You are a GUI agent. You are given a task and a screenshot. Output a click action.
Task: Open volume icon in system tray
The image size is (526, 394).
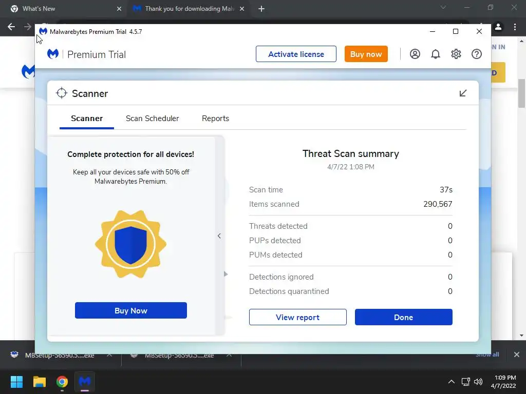click(x=478, y=382)
